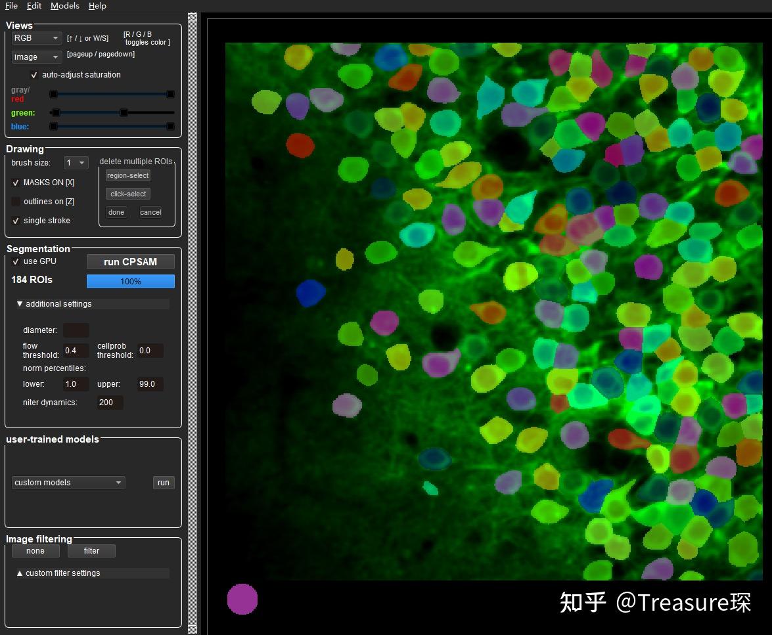
Task: Activate click-select for deleting ROIs
Action: [x=127, y=194]
